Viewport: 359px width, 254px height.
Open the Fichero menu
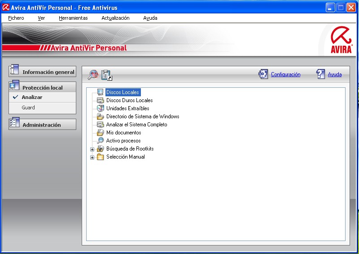[x=16, y=18]
